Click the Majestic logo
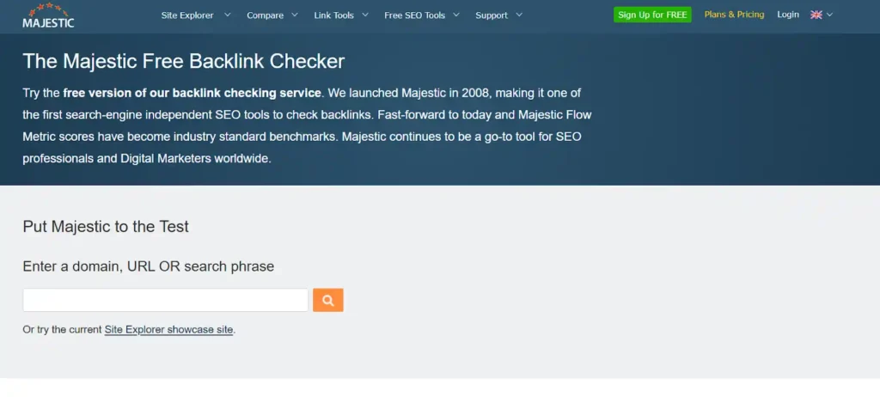Screen dimensions: 880x397 pyautogui.click(x=48, y=15)
